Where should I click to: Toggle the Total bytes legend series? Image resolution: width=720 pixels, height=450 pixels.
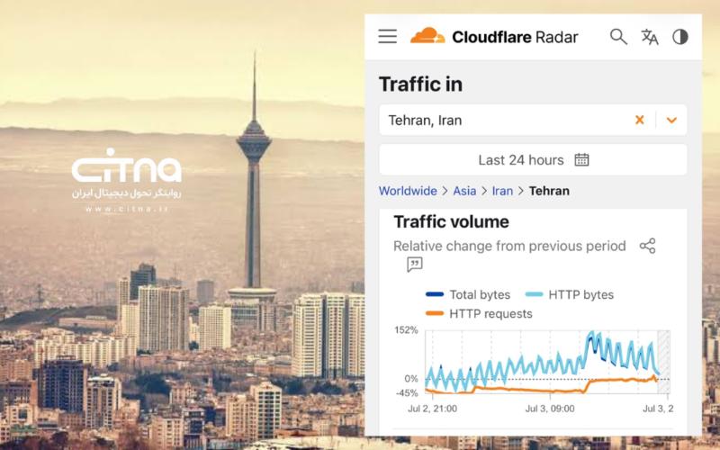coord(468,295)
